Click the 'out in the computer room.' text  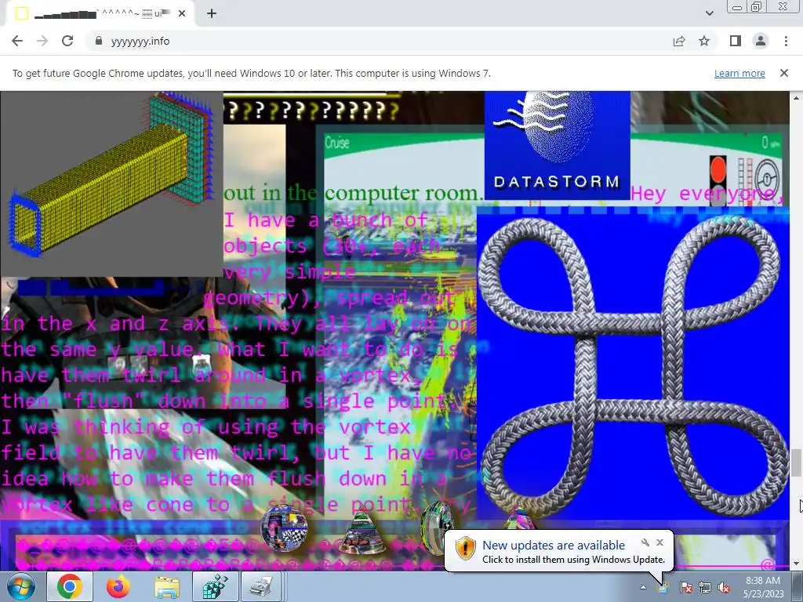point(354,193)
